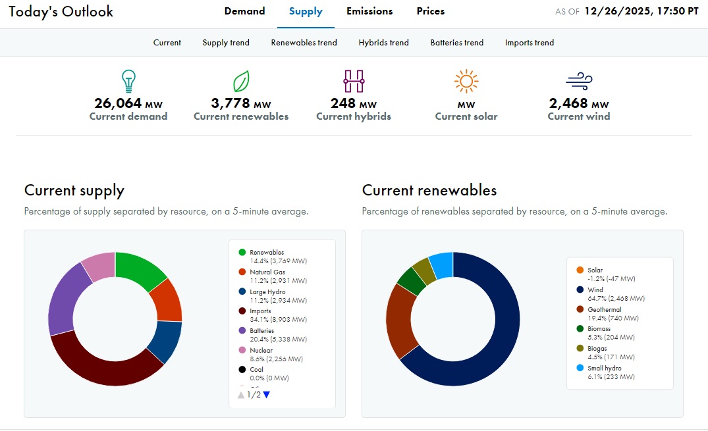Open the Batteries trend section
Viewport: 708px width, 431px height.
(456, 42)
